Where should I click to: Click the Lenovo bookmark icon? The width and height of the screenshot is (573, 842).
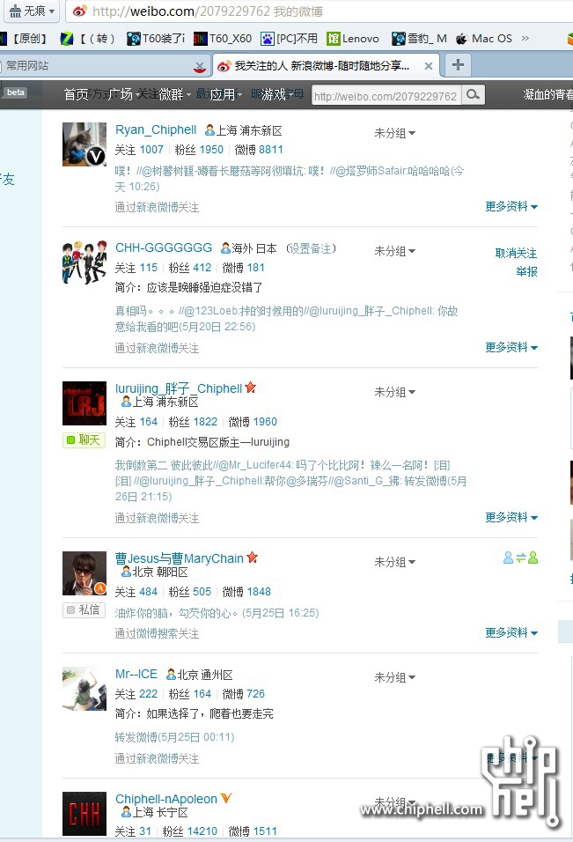(334, 38)
